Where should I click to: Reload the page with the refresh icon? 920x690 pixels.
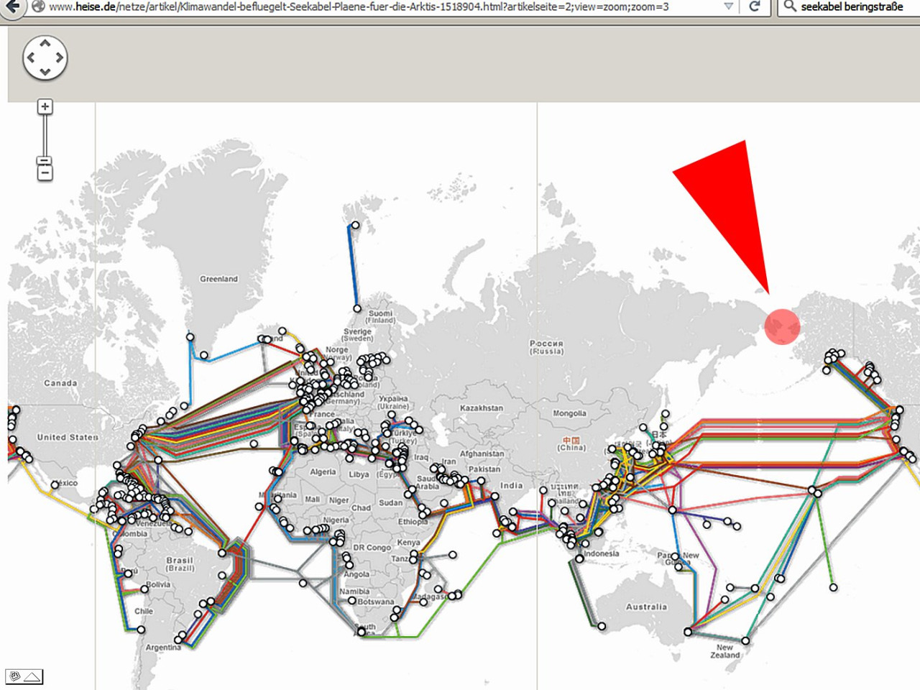tap(754, 6)
